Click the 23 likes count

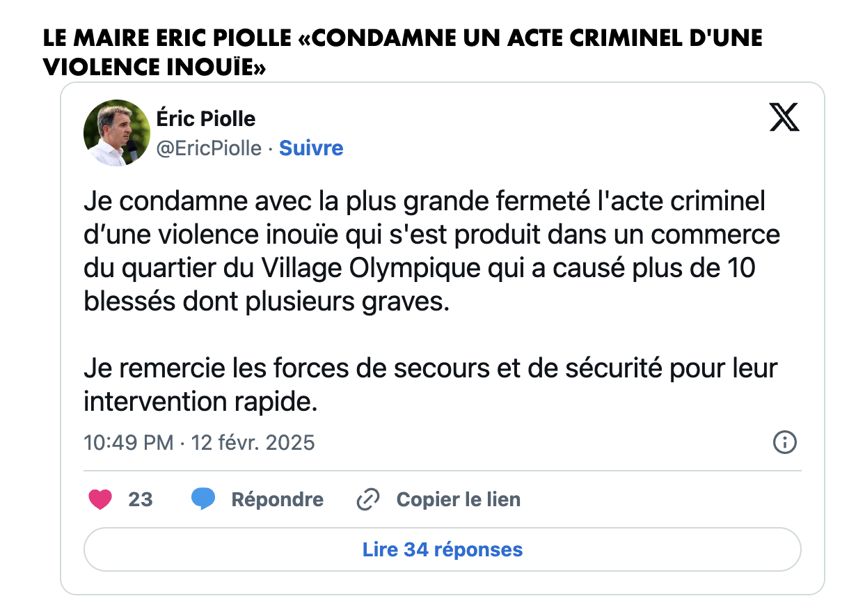point(141,499)
